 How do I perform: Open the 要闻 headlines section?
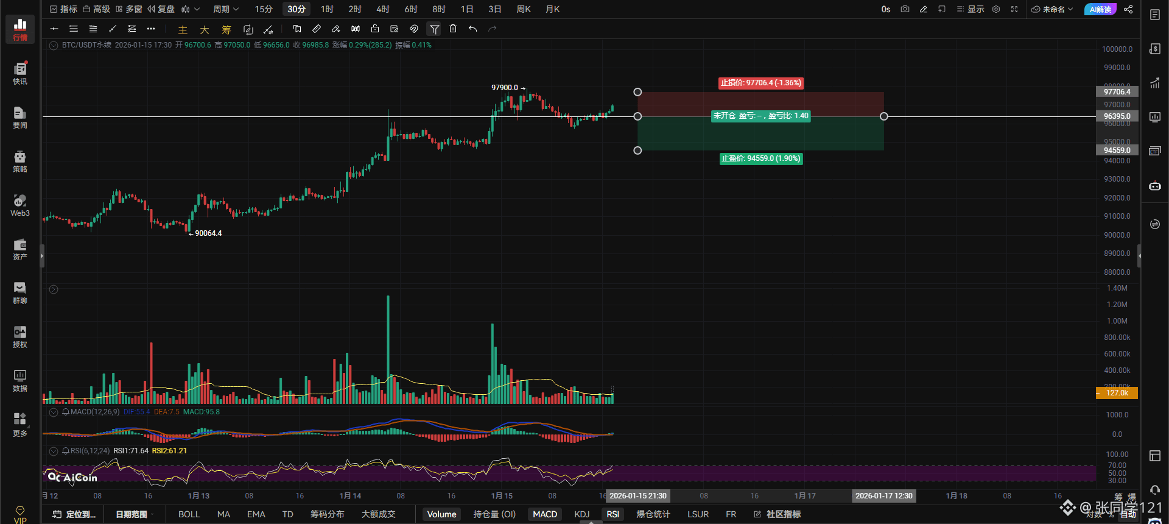(20, 117)
